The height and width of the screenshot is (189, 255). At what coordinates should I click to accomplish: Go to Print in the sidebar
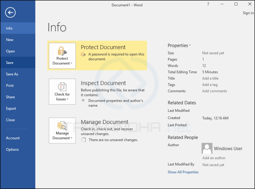pos(18,85)
